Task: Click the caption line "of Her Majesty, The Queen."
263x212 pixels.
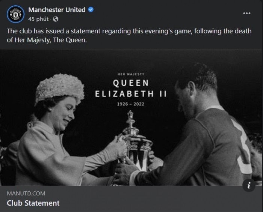Action: [x=47, y=40]
